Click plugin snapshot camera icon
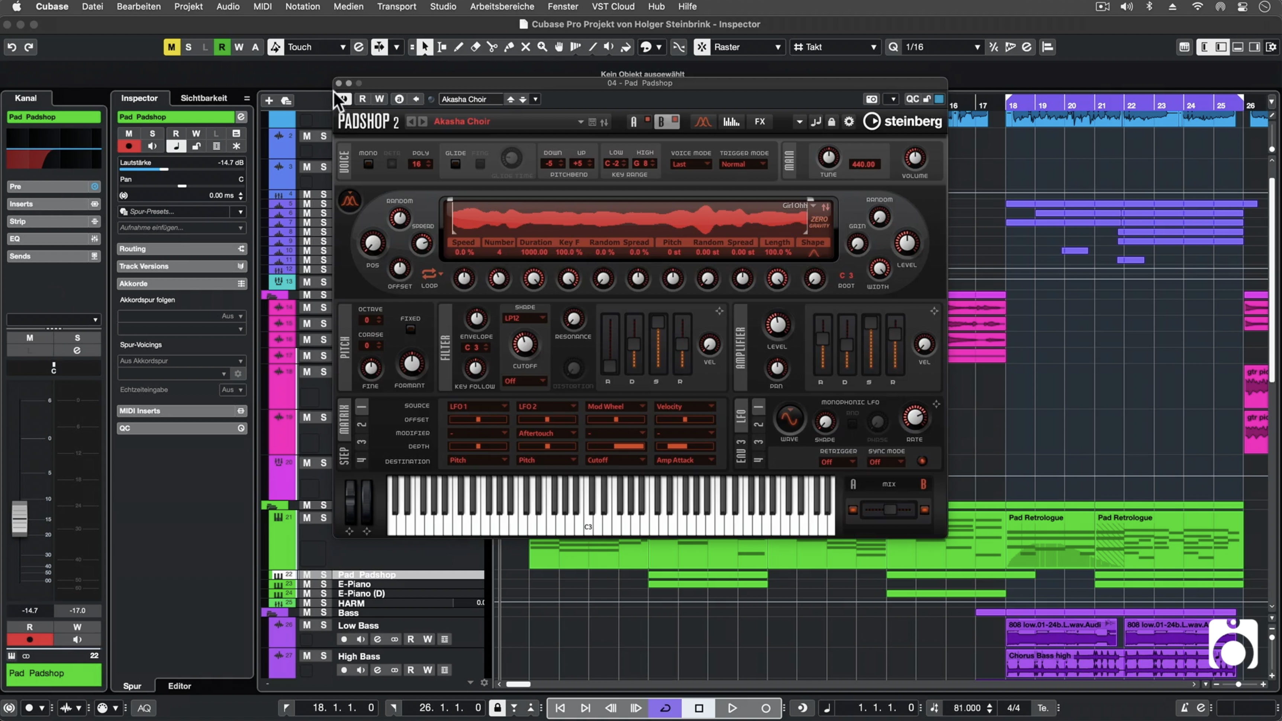The image size is (1282, 721). (872, 99)
